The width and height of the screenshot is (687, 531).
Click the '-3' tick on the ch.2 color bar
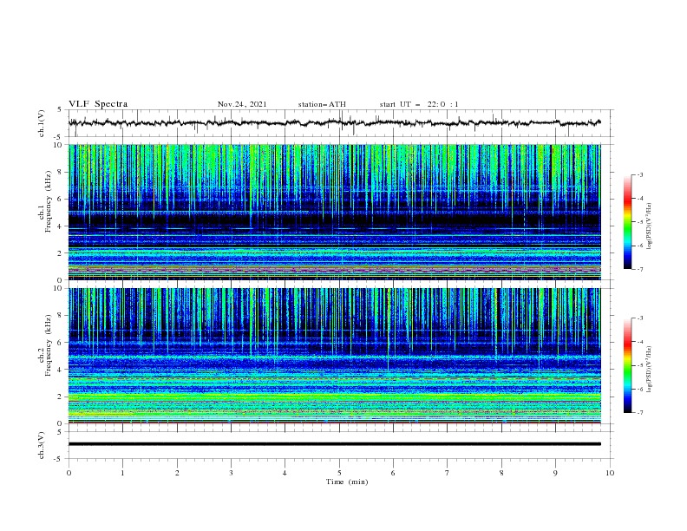[640, 318]
